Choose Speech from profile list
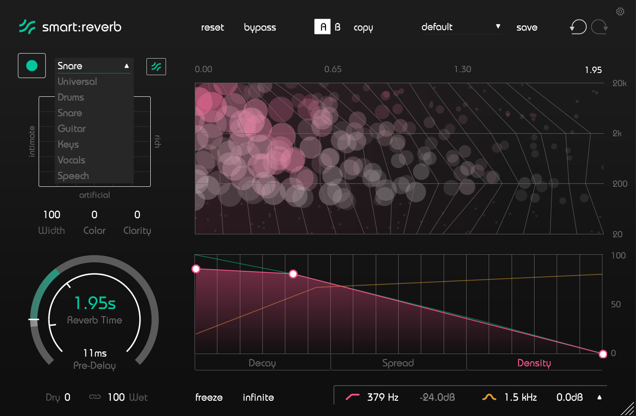The width and height of the screenshot is (636, 416). coord(73,176)
